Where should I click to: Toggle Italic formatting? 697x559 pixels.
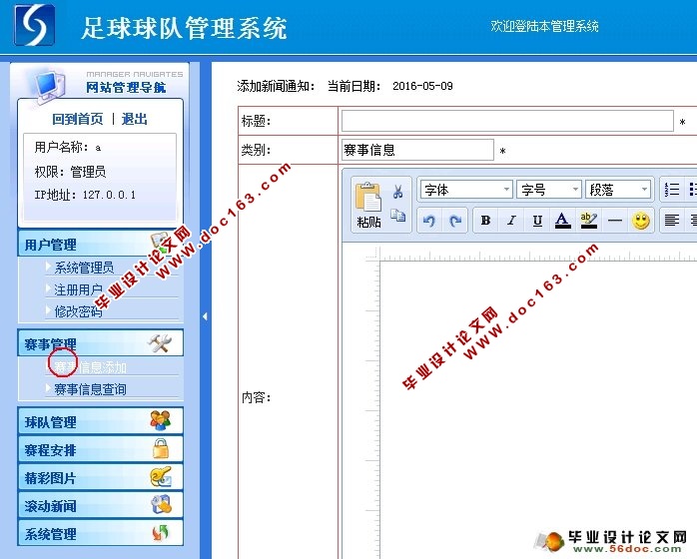tap(511, 220)
